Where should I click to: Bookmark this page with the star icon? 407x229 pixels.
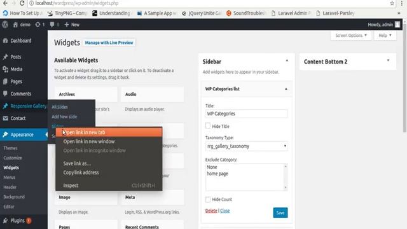tap(392, 3)
